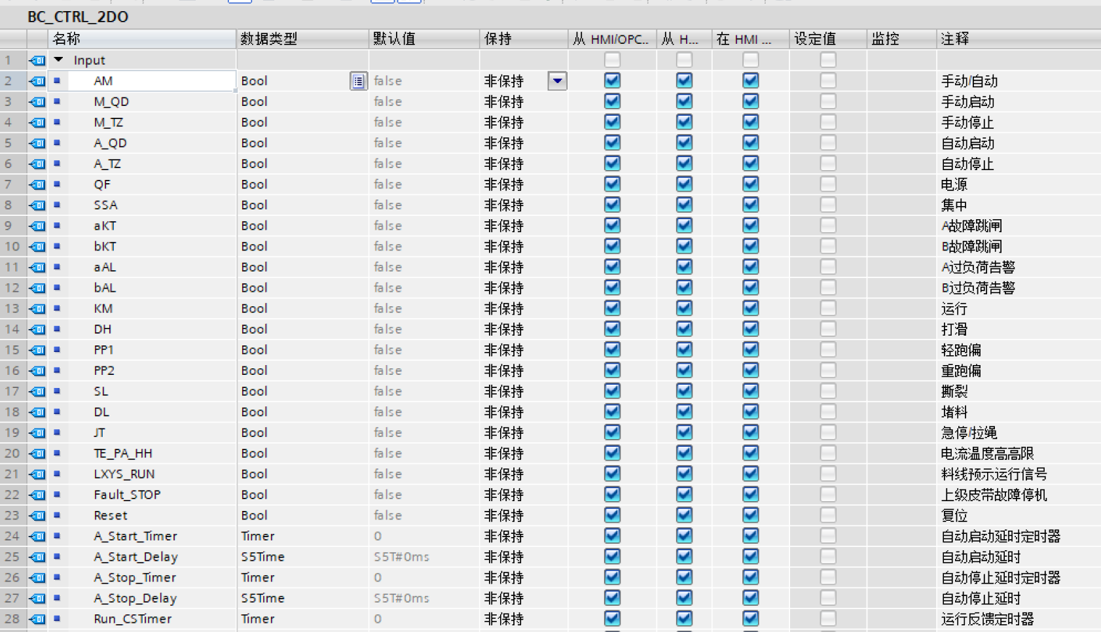
Task: Select the tag icon in the PP1 row
Action: tap(37, 350)
